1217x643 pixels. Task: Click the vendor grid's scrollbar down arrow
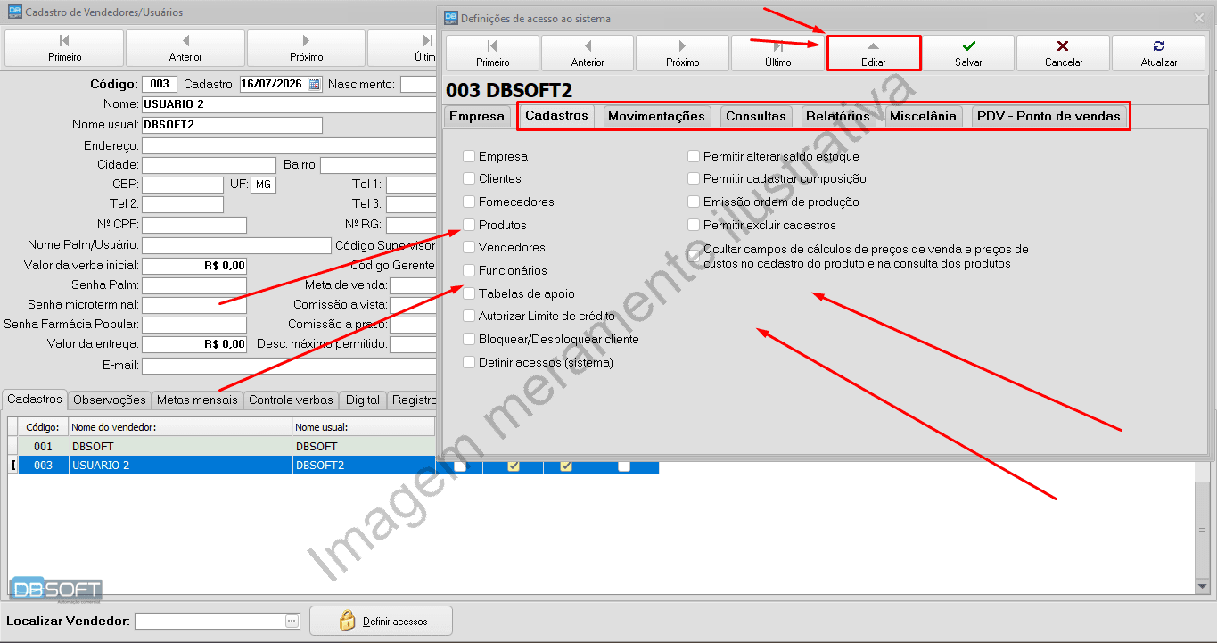pyautogui.click(x=1202, y=586)
